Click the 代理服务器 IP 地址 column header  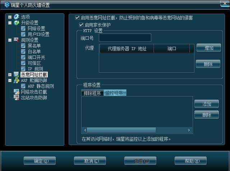point(127,49)
